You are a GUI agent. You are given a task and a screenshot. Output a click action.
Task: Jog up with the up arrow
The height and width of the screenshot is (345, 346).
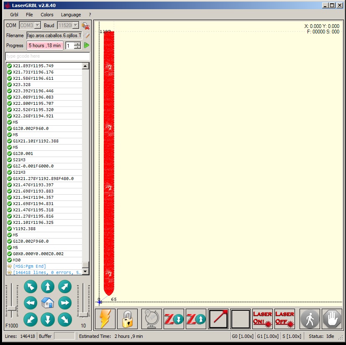click(48, 287)
